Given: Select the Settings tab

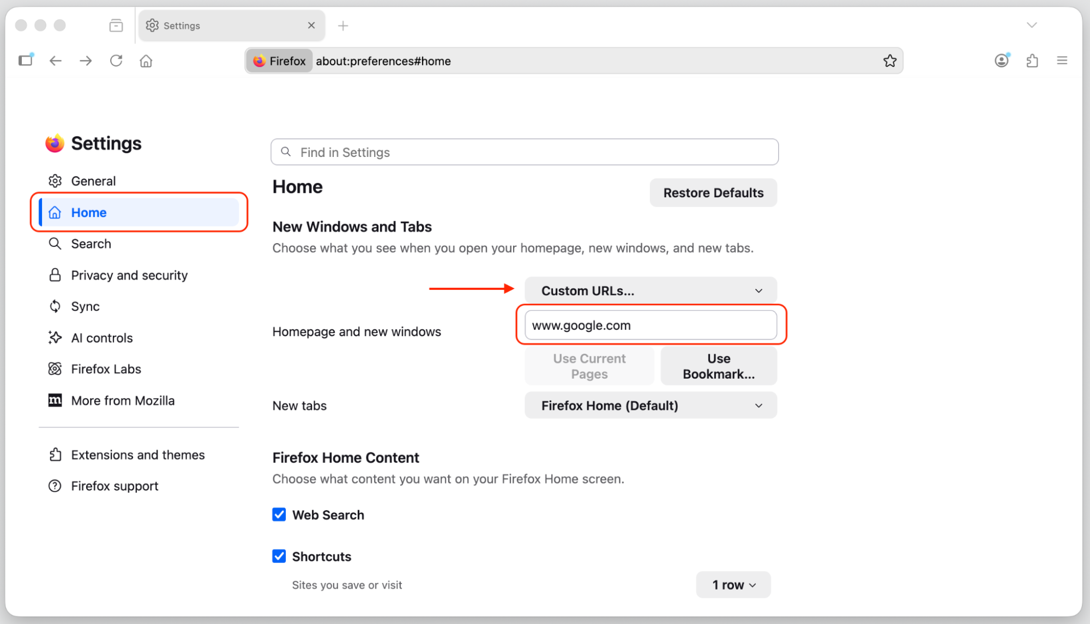Looking at the screenshot, I should pyautogui.click(x=232, y=25).
